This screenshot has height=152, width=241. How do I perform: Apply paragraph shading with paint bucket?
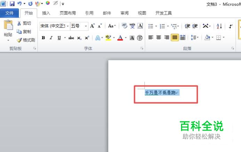207,37
